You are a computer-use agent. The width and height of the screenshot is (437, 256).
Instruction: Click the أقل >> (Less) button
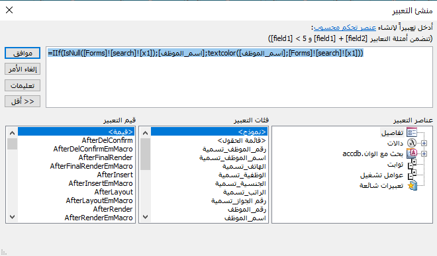(23, 101)
